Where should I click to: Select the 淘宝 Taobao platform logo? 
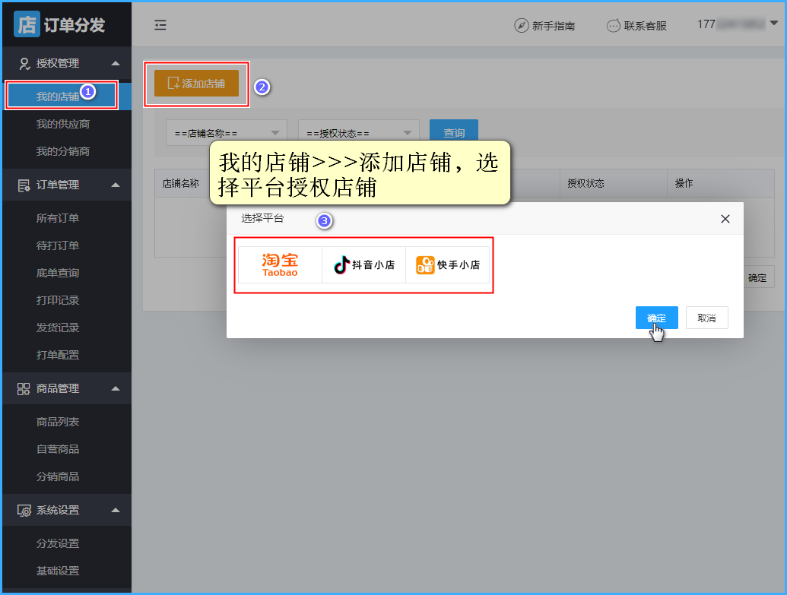(280, 265)
